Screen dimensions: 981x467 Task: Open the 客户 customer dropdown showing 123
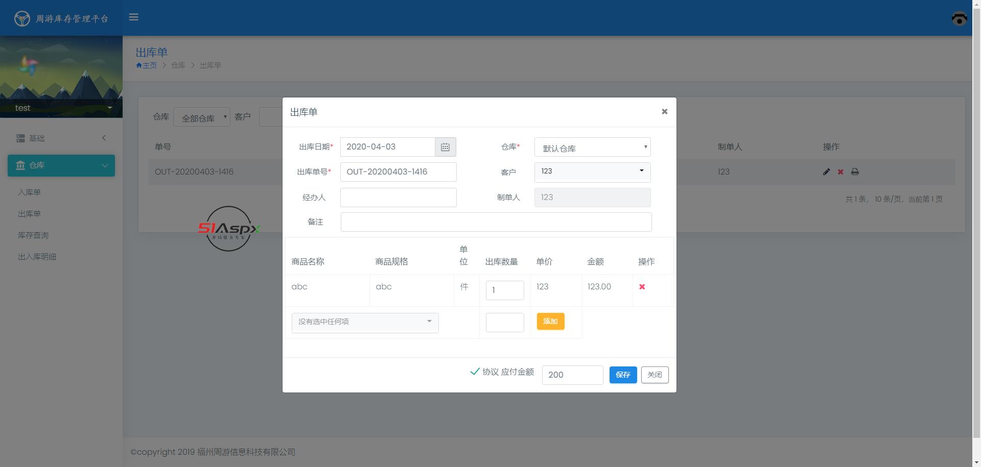click(592, 172)
